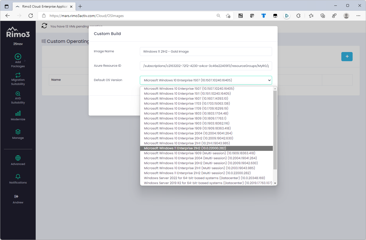The height and width of the screenshot is (240, 366).
Task: Click the Image Name text field
Action: tap(206, 52)
